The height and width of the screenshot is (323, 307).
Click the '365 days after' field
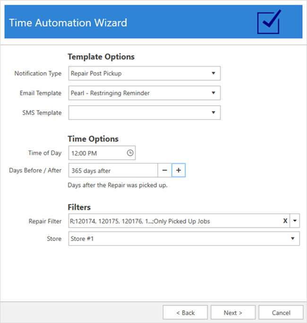[x=112, y=170]
